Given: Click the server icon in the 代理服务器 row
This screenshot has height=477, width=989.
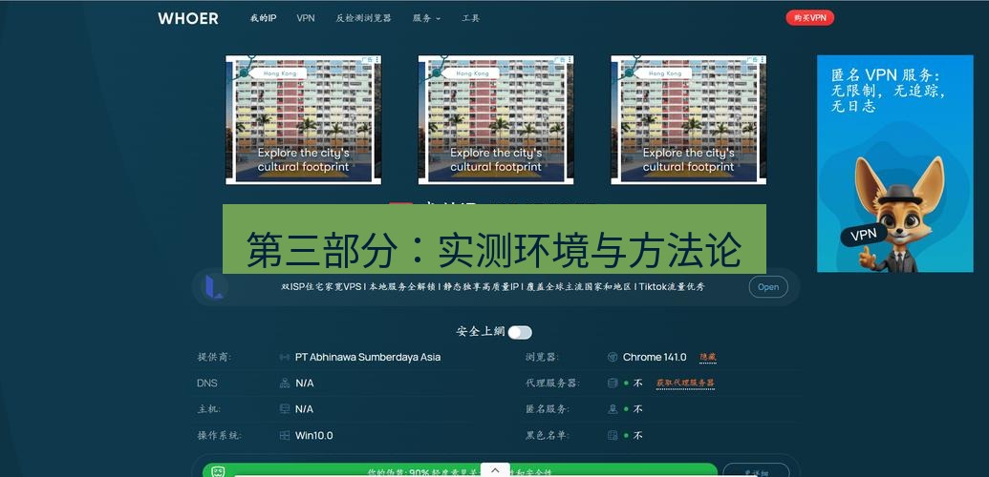Looking at the screenshot, I should 612,384.
